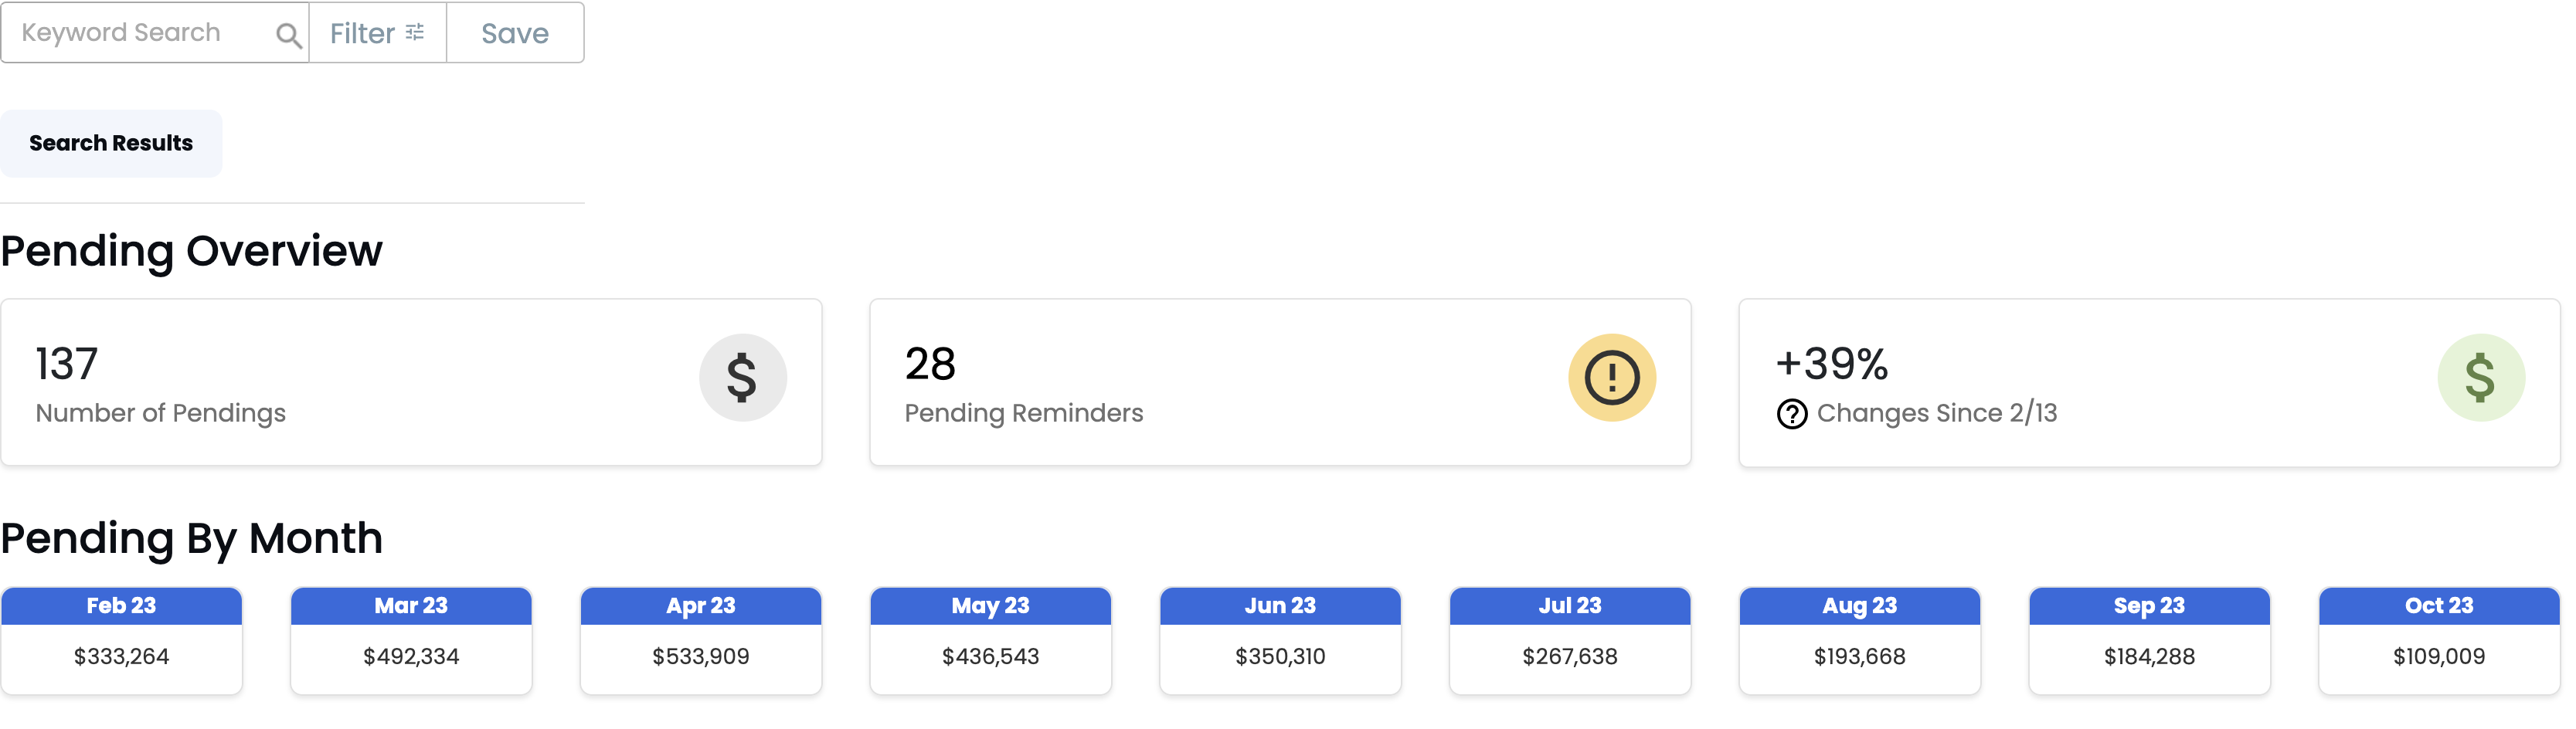Select the Apr 23 month header
The width and height of the screenshot is (2576, 729).
(701, 605)
